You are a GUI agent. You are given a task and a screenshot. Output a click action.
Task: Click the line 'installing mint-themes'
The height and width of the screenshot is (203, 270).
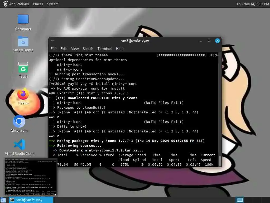(78, 55)
